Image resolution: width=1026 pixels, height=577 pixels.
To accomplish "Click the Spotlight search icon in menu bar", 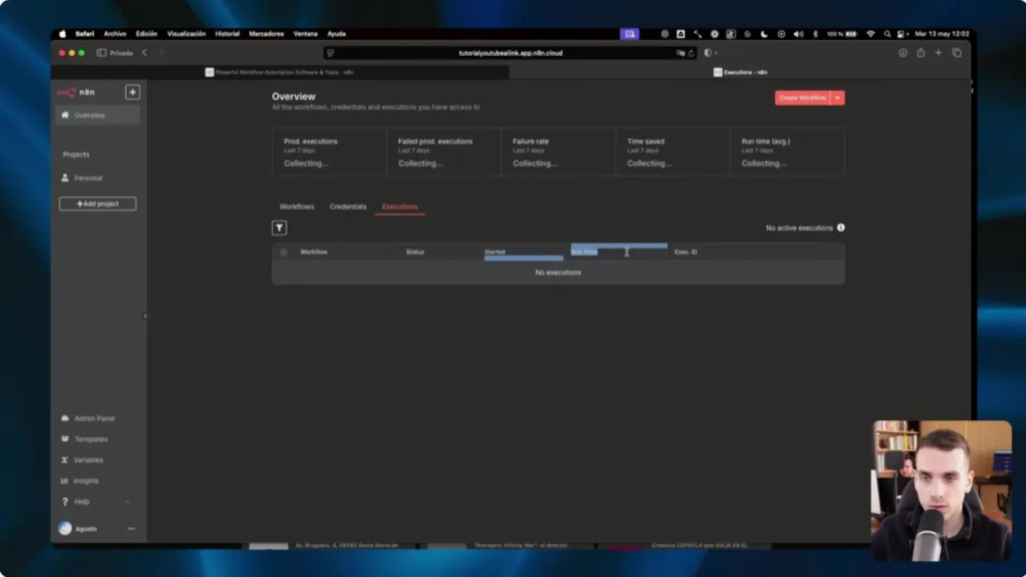I will 887,34.
